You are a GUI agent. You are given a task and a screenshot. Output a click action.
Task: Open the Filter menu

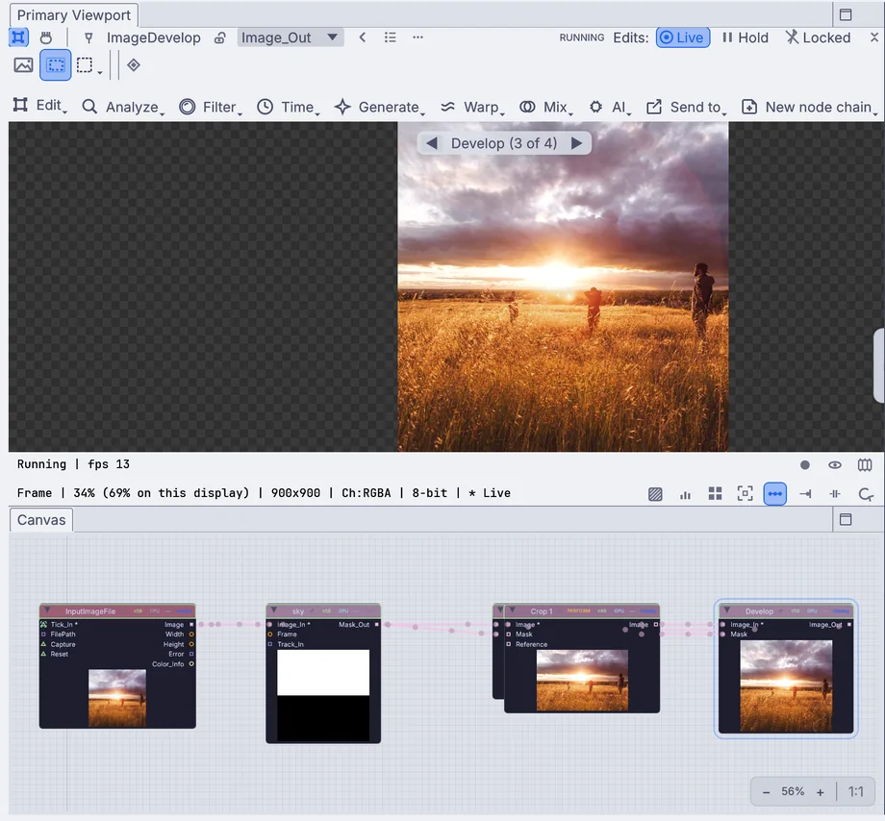pos(211,107)
